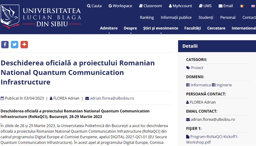This screenshot has width=256, height=146.
Task: Switch to the Romanian flag language
Action: pos(242,6)
